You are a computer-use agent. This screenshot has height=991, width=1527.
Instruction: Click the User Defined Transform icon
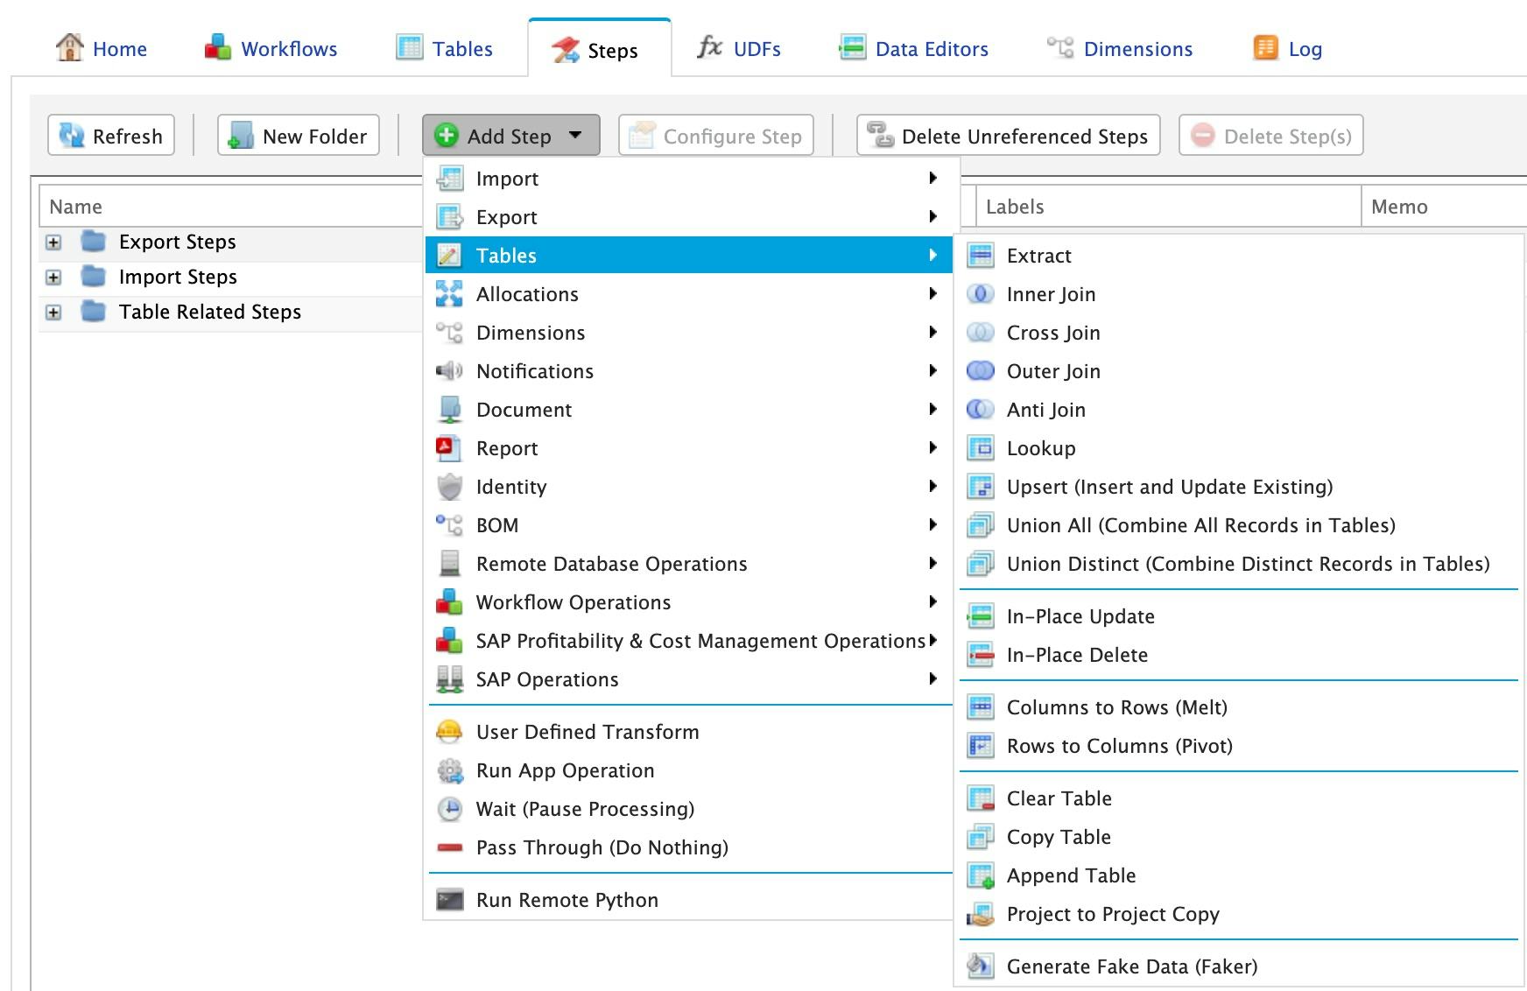449,732
